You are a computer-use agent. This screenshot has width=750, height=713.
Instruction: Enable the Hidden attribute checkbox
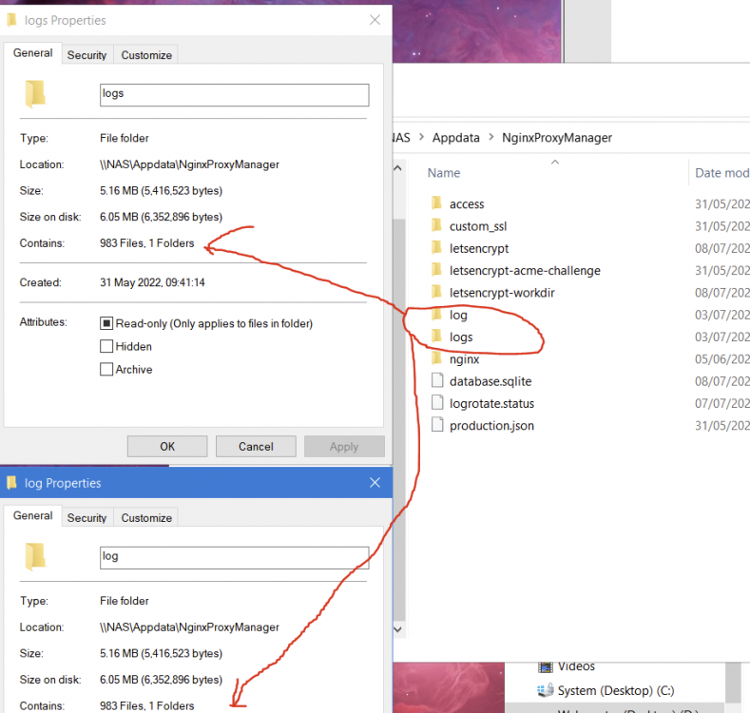click(x=106, y=346)
